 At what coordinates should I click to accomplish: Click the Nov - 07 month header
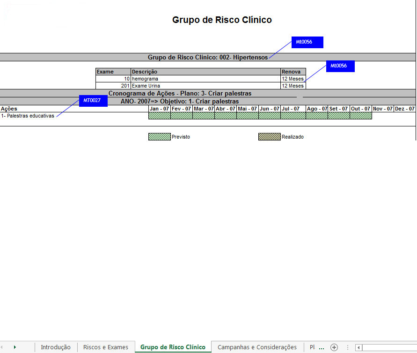pyautogui.click(x=383, y=109)
